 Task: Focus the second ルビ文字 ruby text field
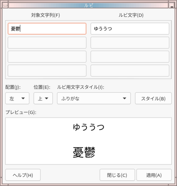click(x=130, y=43)
